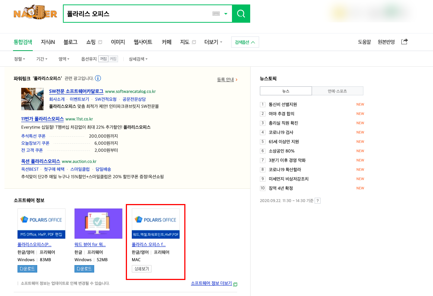Click the purple 워드 뷰어 thumbnail
This screenshot has width=433, height=296.
98,224
